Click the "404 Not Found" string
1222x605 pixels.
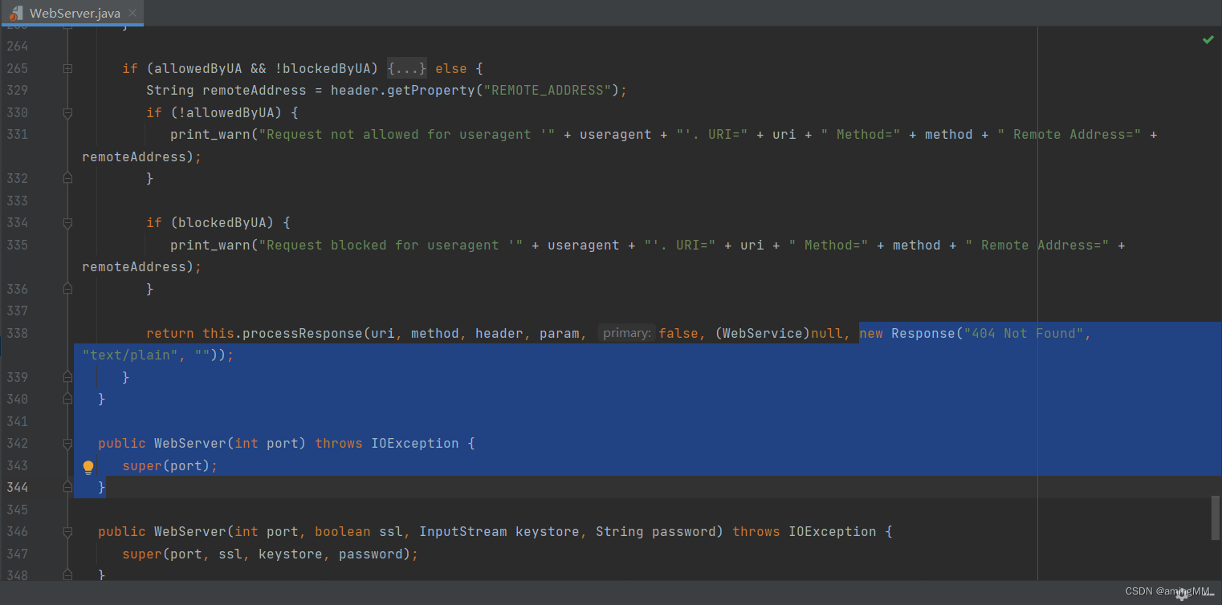coord(1024,333)
